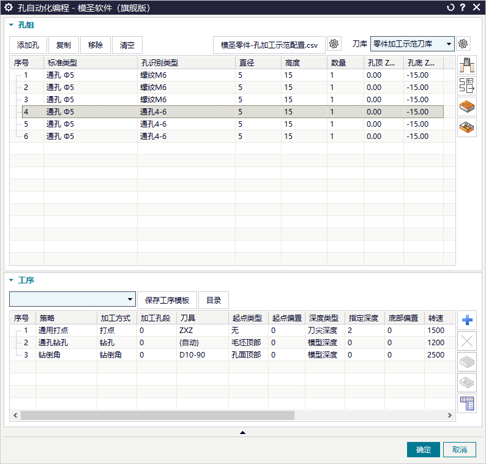Open the tool library settings gear
This screenshot has width=486, height=464.
coord(463,44)
